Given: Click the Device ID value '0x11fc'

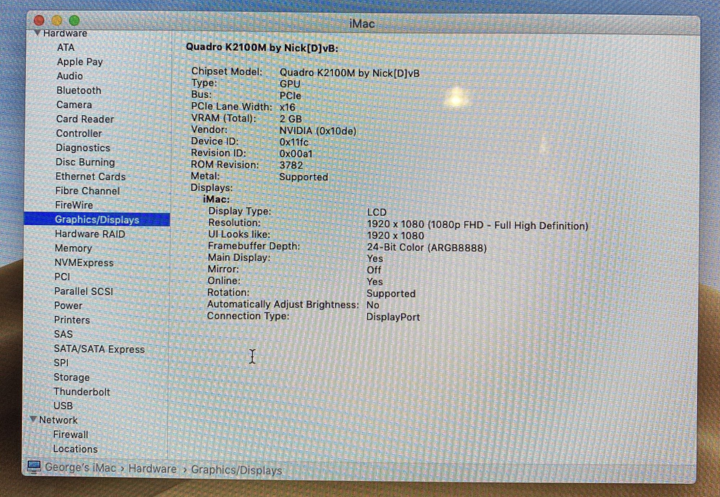Looking at the screenshot, I should [x=294, y=142].
